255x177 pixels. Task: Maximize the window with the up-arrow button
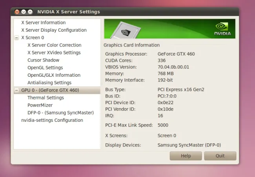tap(30, 12)
